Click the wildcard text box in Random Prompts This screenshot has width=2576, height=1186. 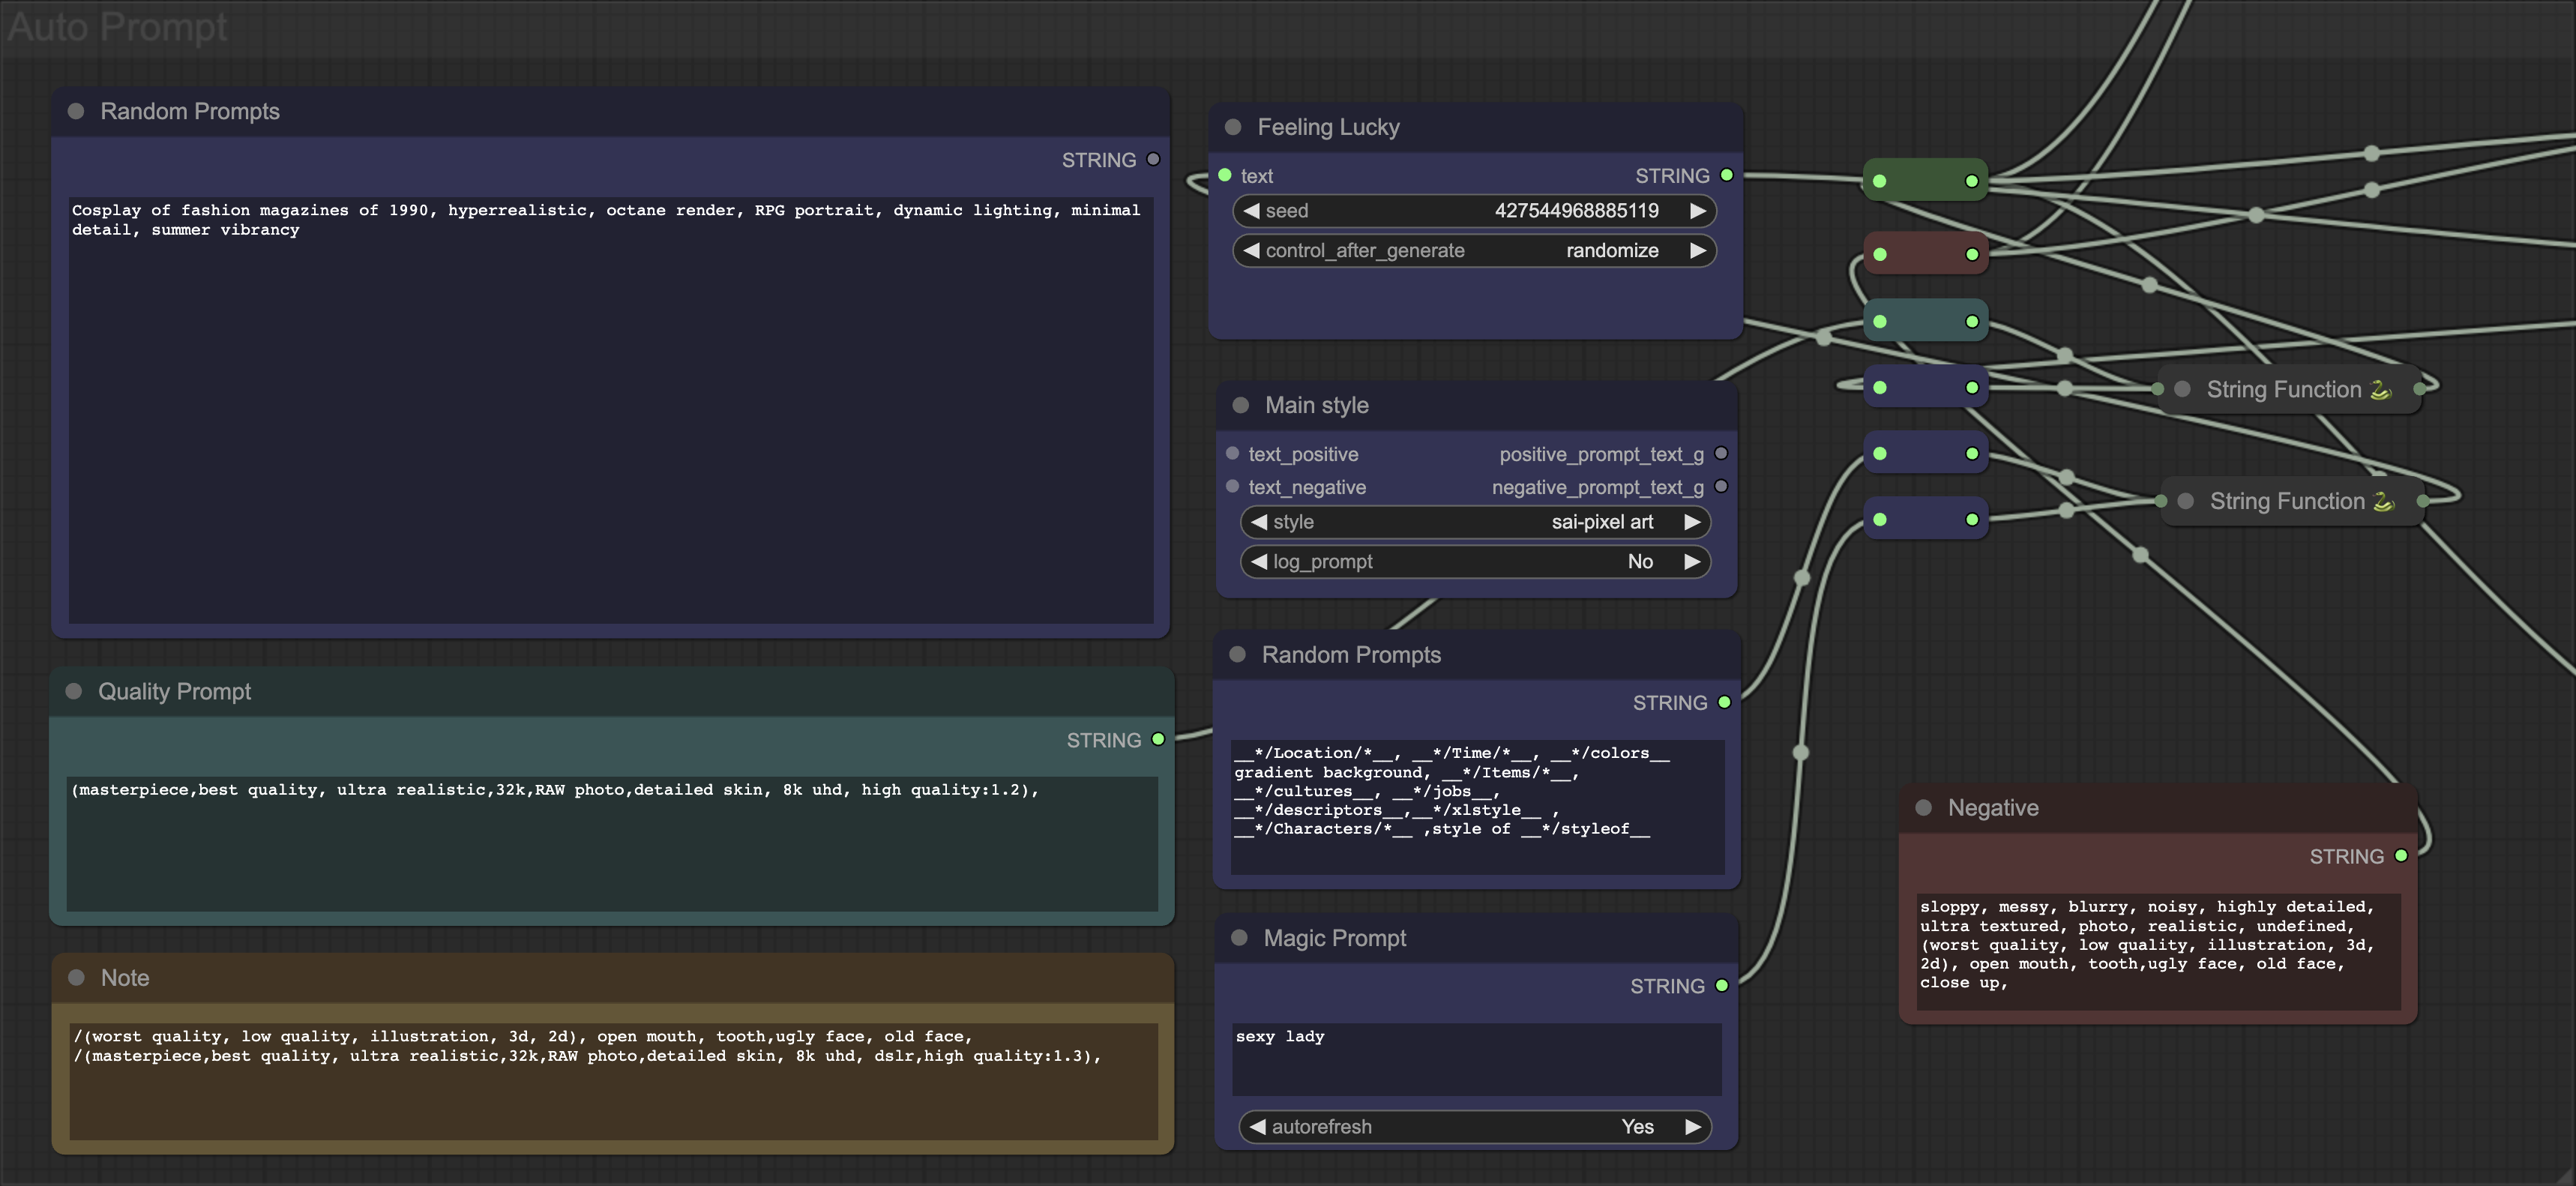[x=1477, y=806]
